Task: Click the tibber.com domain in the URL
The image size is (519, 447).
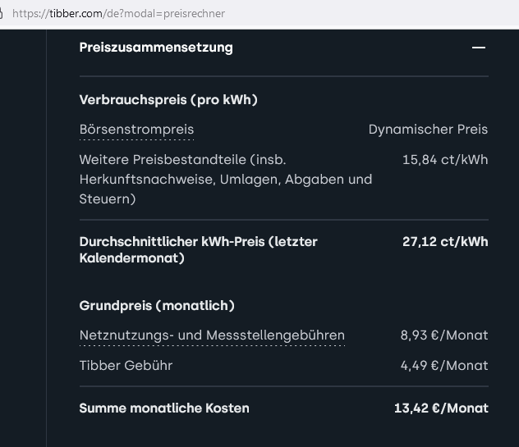Action: click(76, 14)
